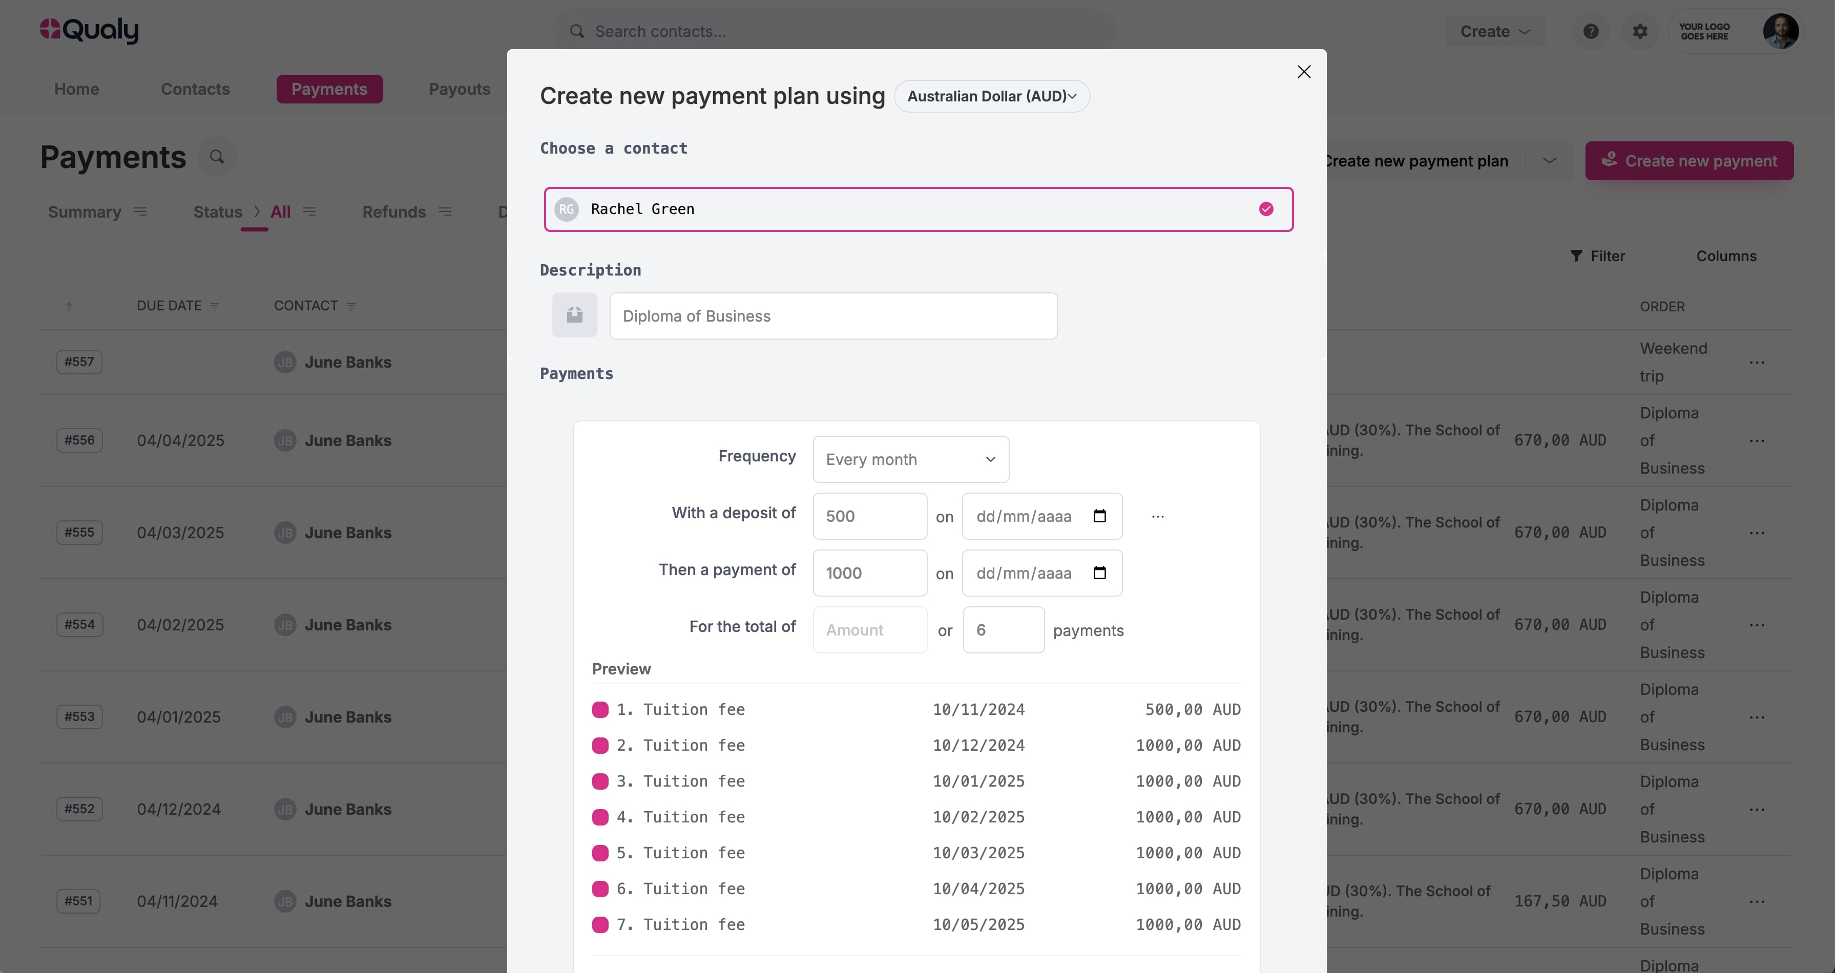Click the user profile avatar photo
1835x973 pixels.
click(x=1781, y=31)
